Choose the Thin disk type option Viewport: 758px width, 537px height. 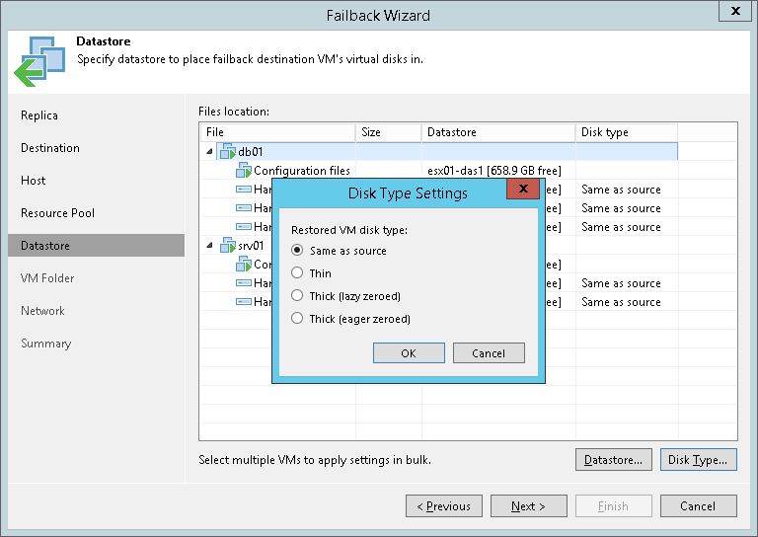coord(297,273)
